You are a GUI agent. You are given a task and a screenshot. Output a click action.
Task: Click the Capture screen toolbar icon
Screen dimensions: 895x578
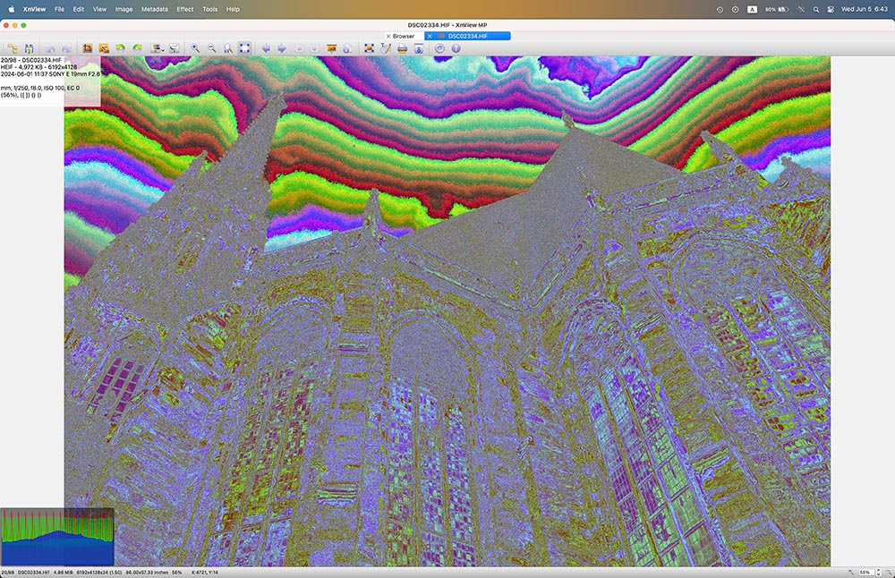click(x=418, y=48)
